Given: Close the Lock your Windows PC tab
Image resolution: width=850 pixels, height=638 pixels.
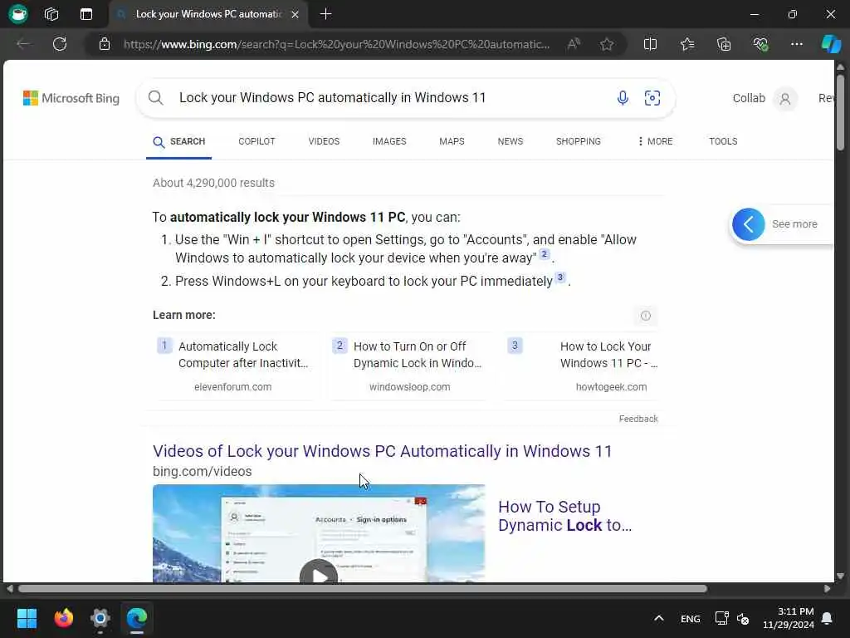Looking at the screenshot, I should [295, 15].
